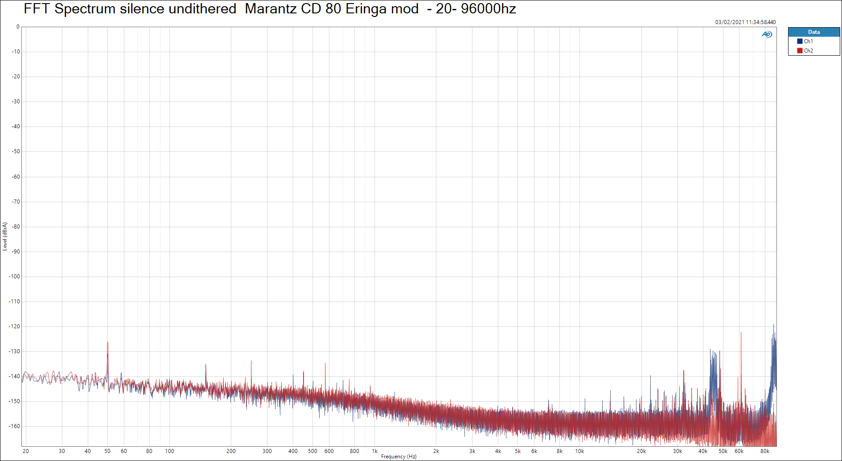Viewport: 842px width, 461px height.
Task: Click the 10k label on frequency axis
Action: coord(579,451)
